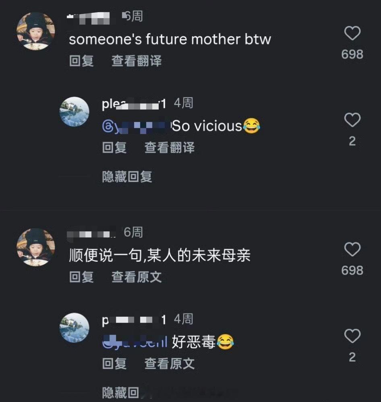
Task: Collapse replies with 隐藏回复 in first thread
Action: [x=127, y=177]
